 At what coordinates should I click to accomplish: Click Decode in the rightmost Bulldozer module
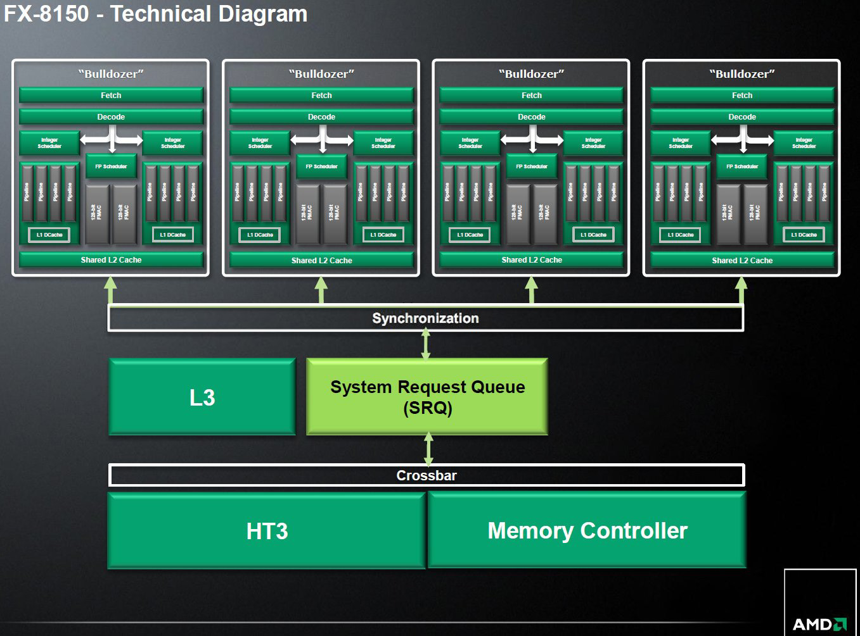pyautogui.click(x=742, y=116)
